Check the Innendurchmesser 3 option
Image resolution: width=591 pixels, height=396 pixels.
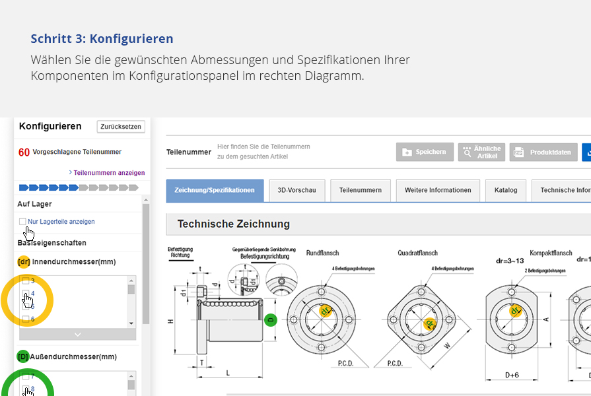pyautogui.click(x=26, y=281)
